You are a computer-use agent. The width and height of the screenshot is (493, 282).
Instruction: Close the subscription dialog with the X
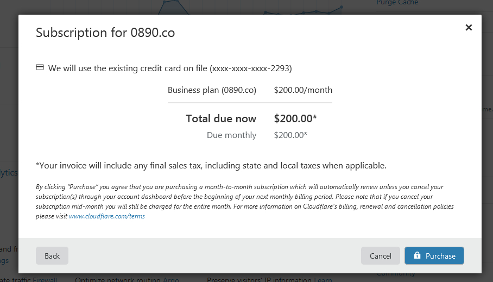(469, 28)
